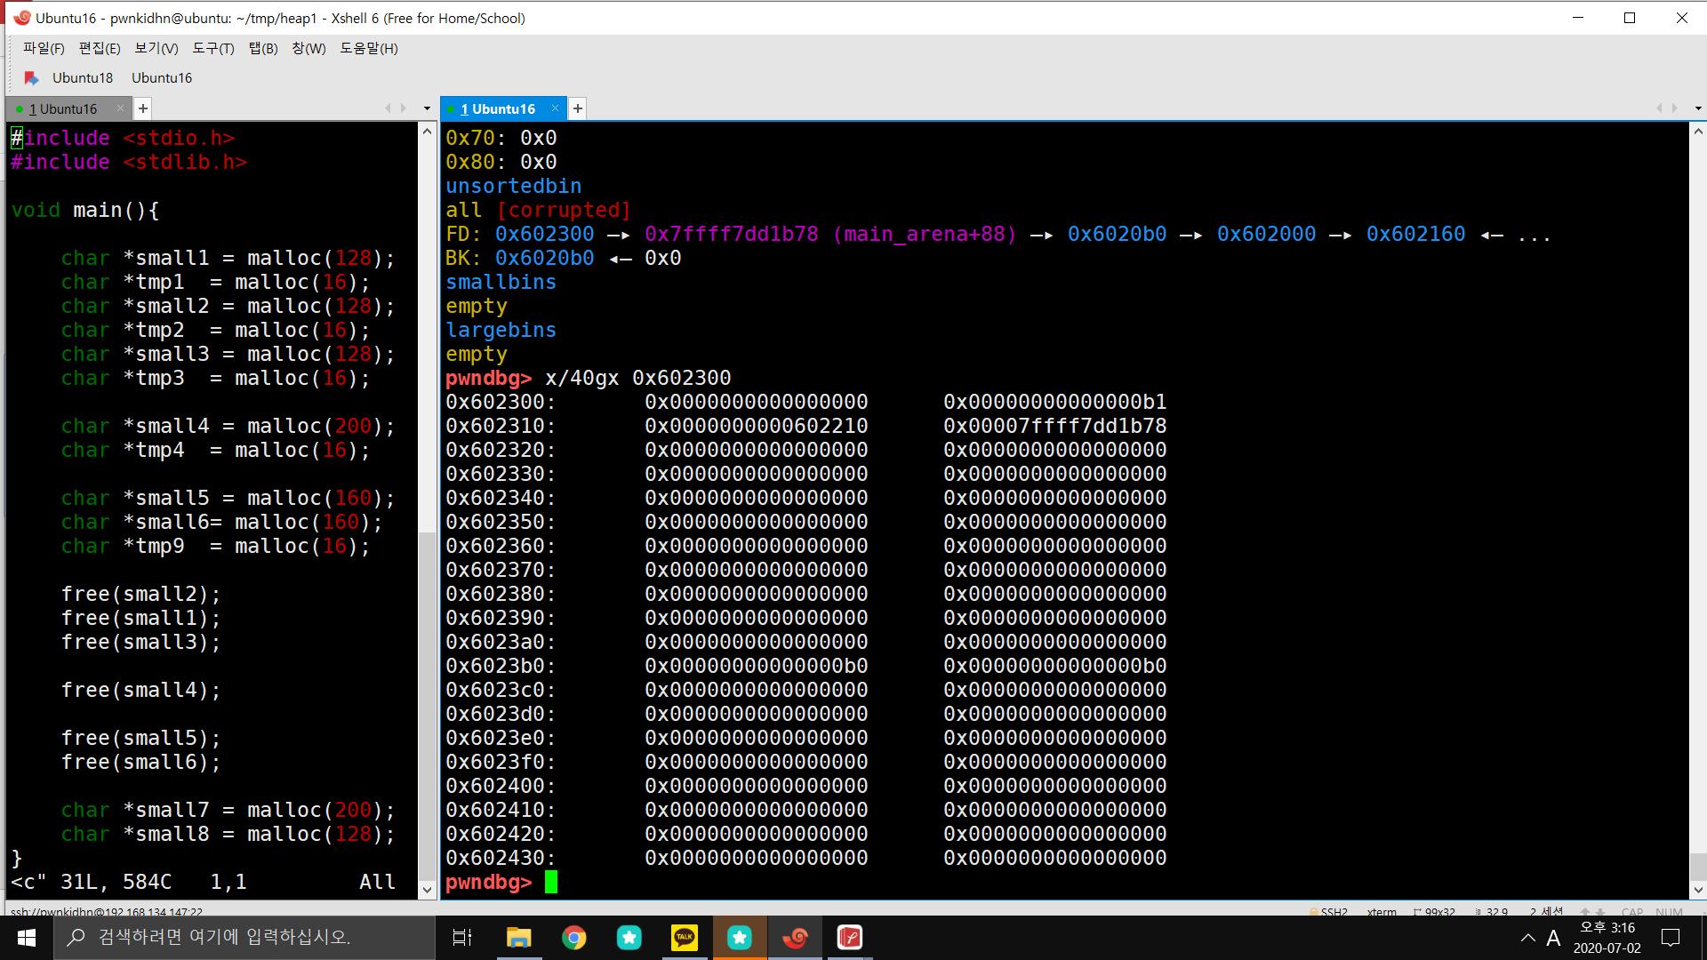Click the Windows taskbar search box
Screen dimensions: 1707x960
click(x=244, y=938)
